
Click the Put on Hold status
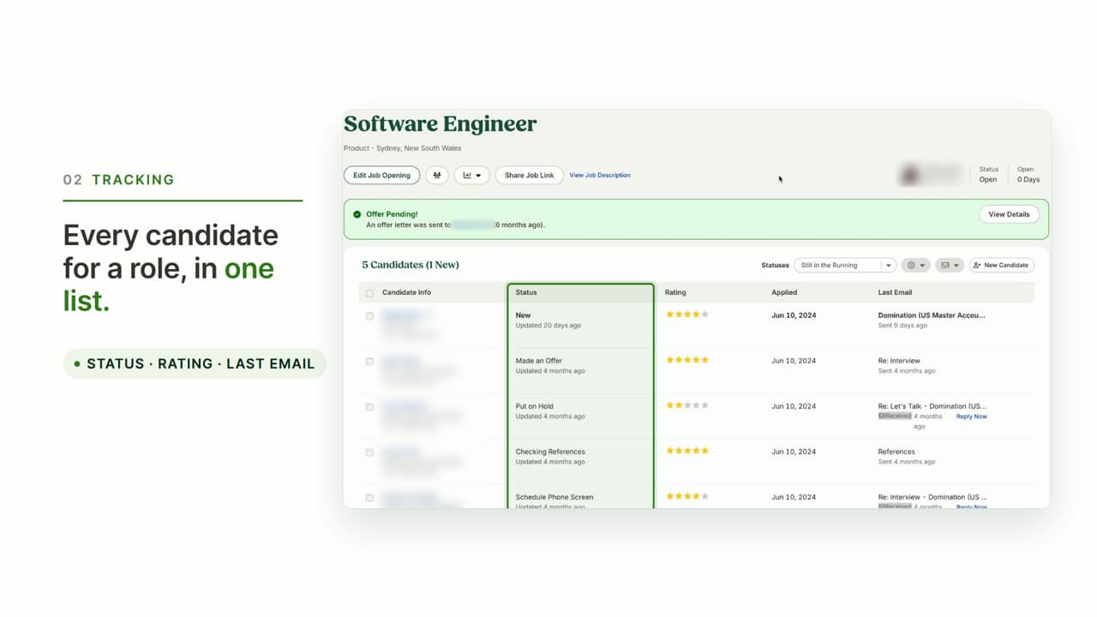pos(535,406)
